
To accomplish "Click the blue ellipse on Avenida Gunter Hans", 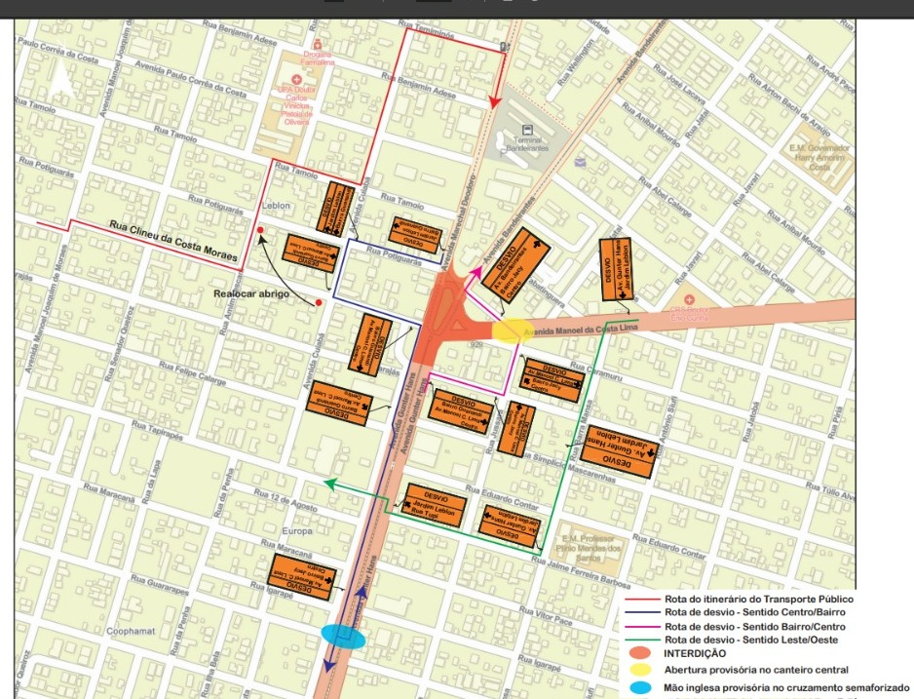I will (x=344, y=636).
